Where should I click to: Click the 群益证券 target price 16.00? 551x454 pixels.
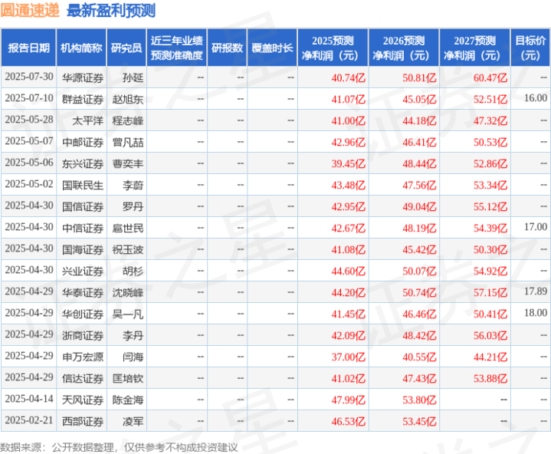tap(536, 98)
